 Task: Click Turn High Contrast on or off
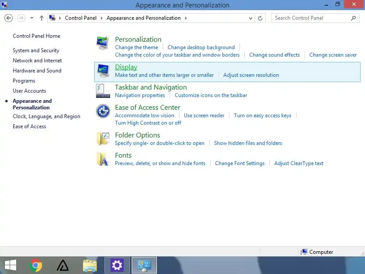[148, 123]
